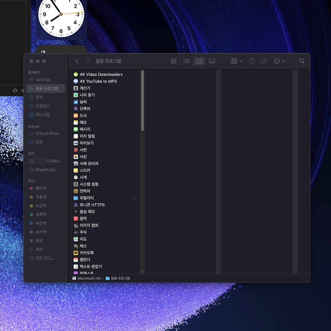Show all tags via 모든 태그…
This screenshot has height=331, width=331.
coord(46,258)
